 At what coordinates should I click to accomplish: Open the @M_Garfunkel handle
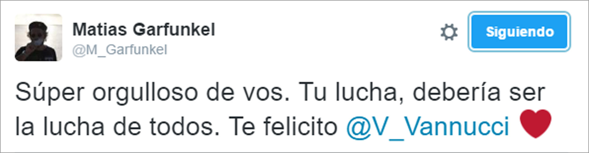click(120, 50)
